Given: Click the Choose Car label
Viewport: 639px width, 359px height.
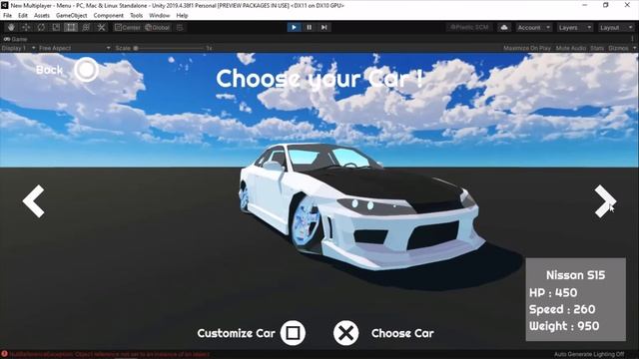Looking at the screenshot, I should point(402,333).
